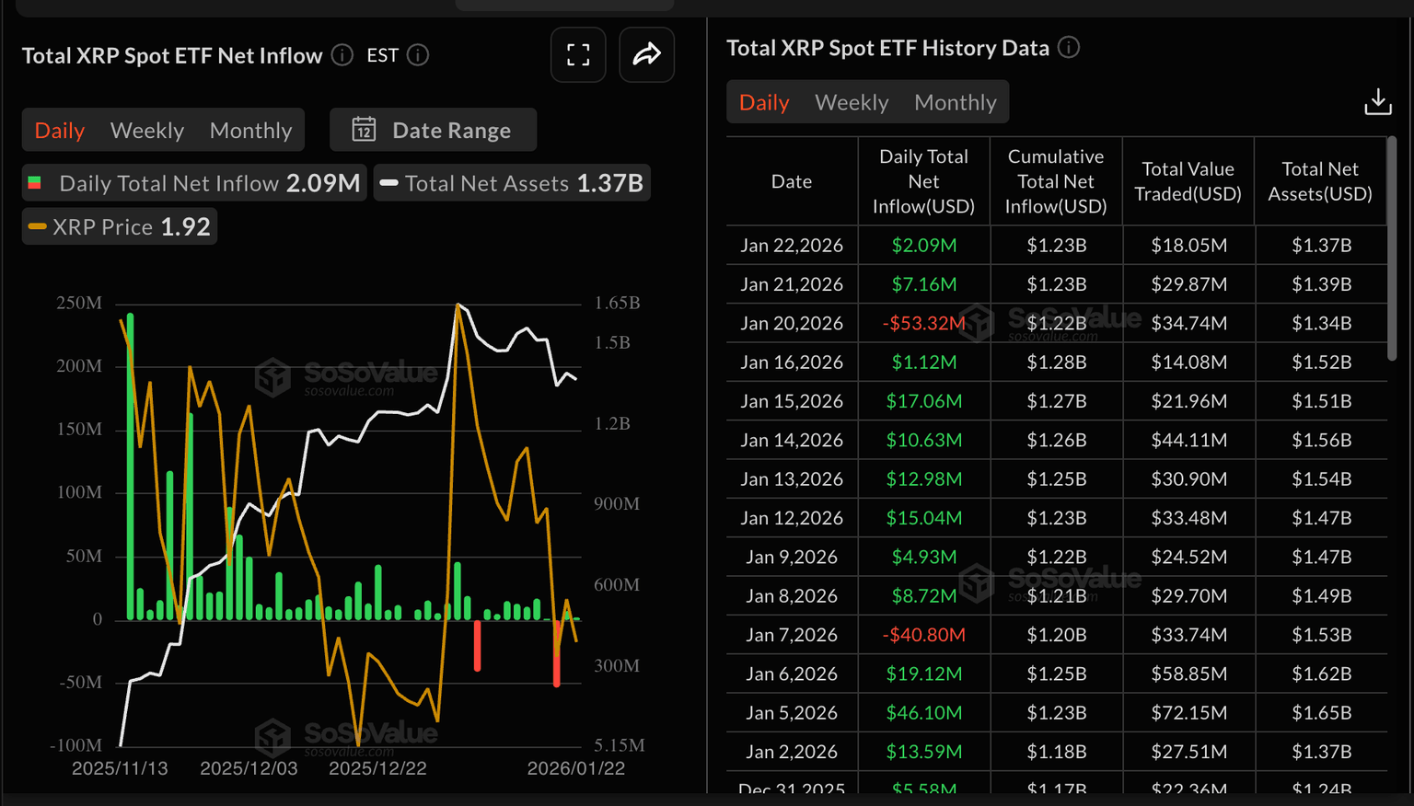The image size is (1414, 806).
Task: Hide the XRP Price line
Action: tap(120, 226)
